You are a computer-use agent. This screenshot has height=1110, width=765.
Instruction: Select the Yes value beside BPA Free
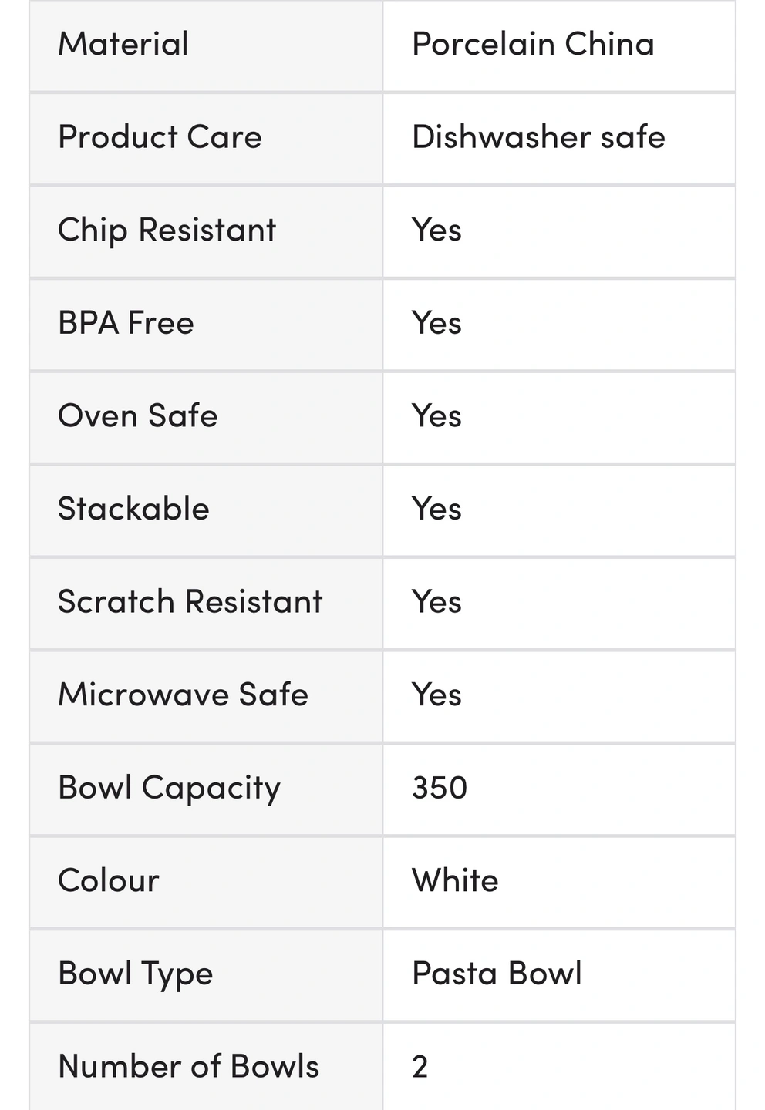pos(436,323)
